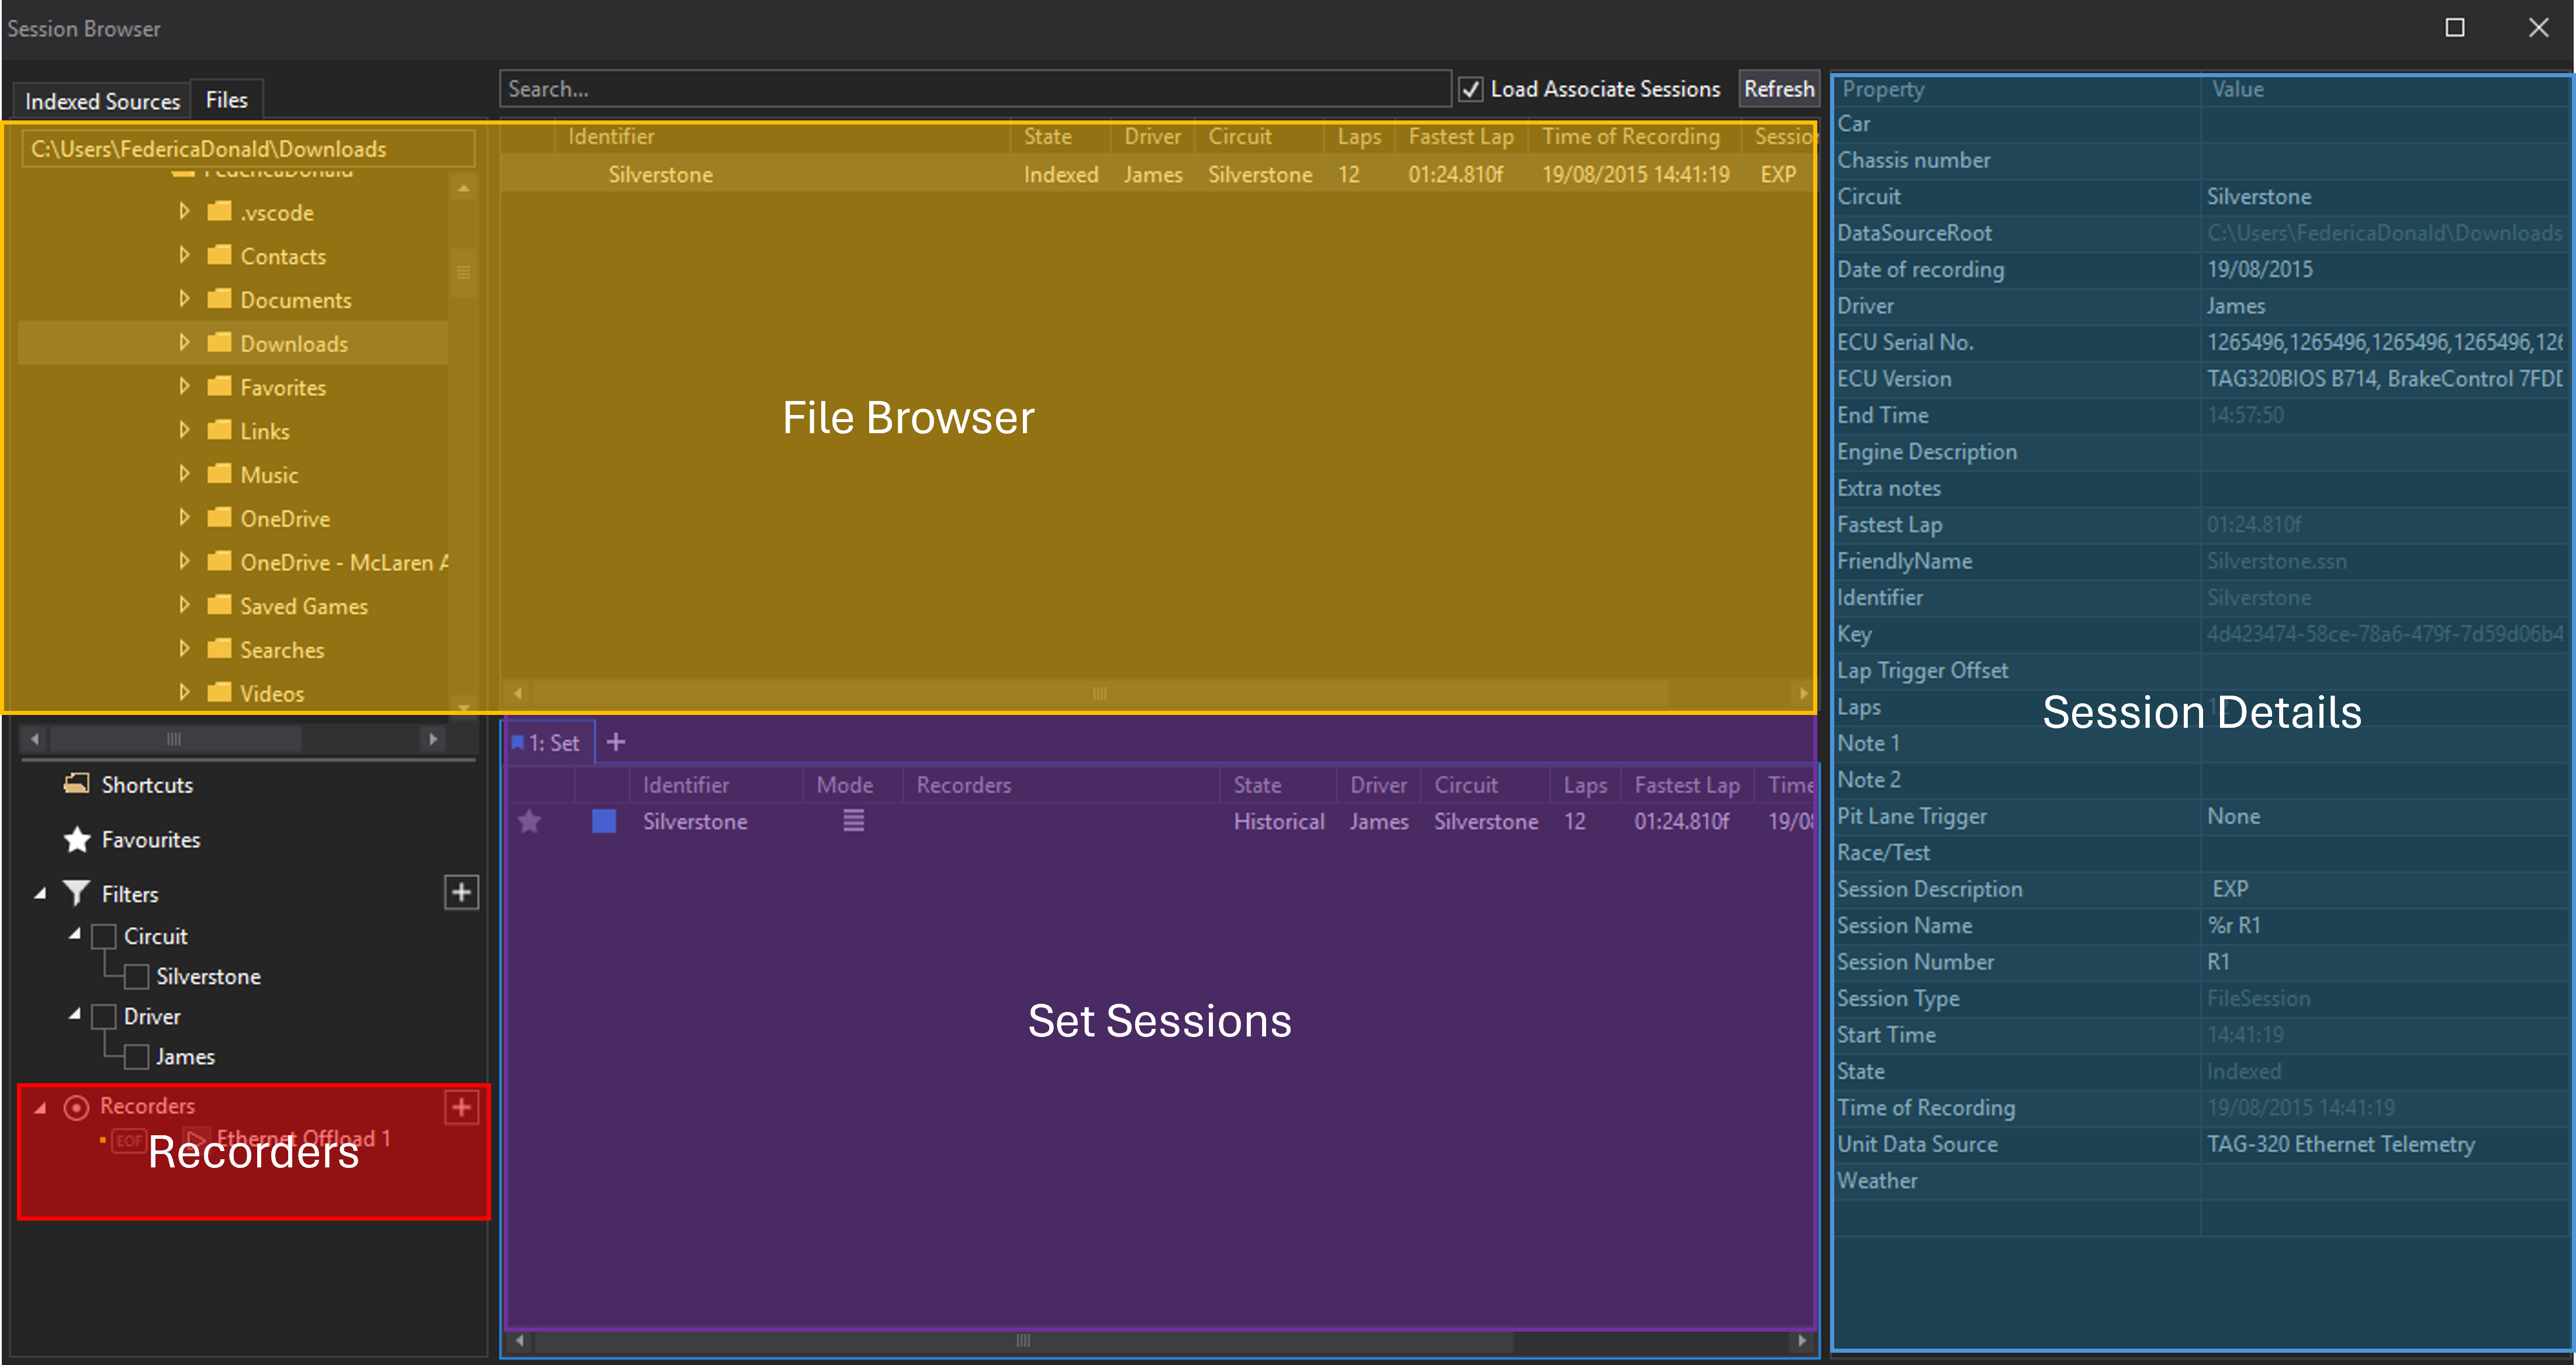Click the Filters funnel icon

(x=77, y=893)
